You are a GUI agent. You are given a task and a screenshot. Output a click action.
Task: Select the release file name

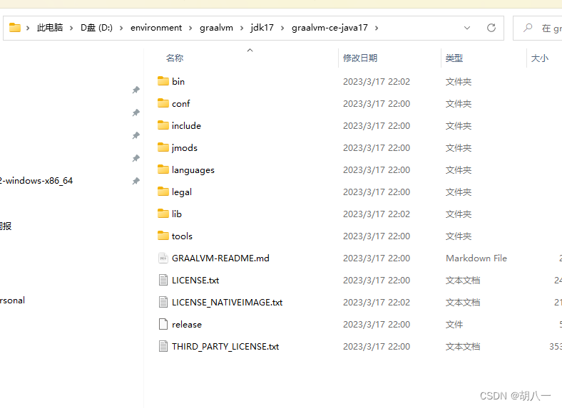coord(187,324)
